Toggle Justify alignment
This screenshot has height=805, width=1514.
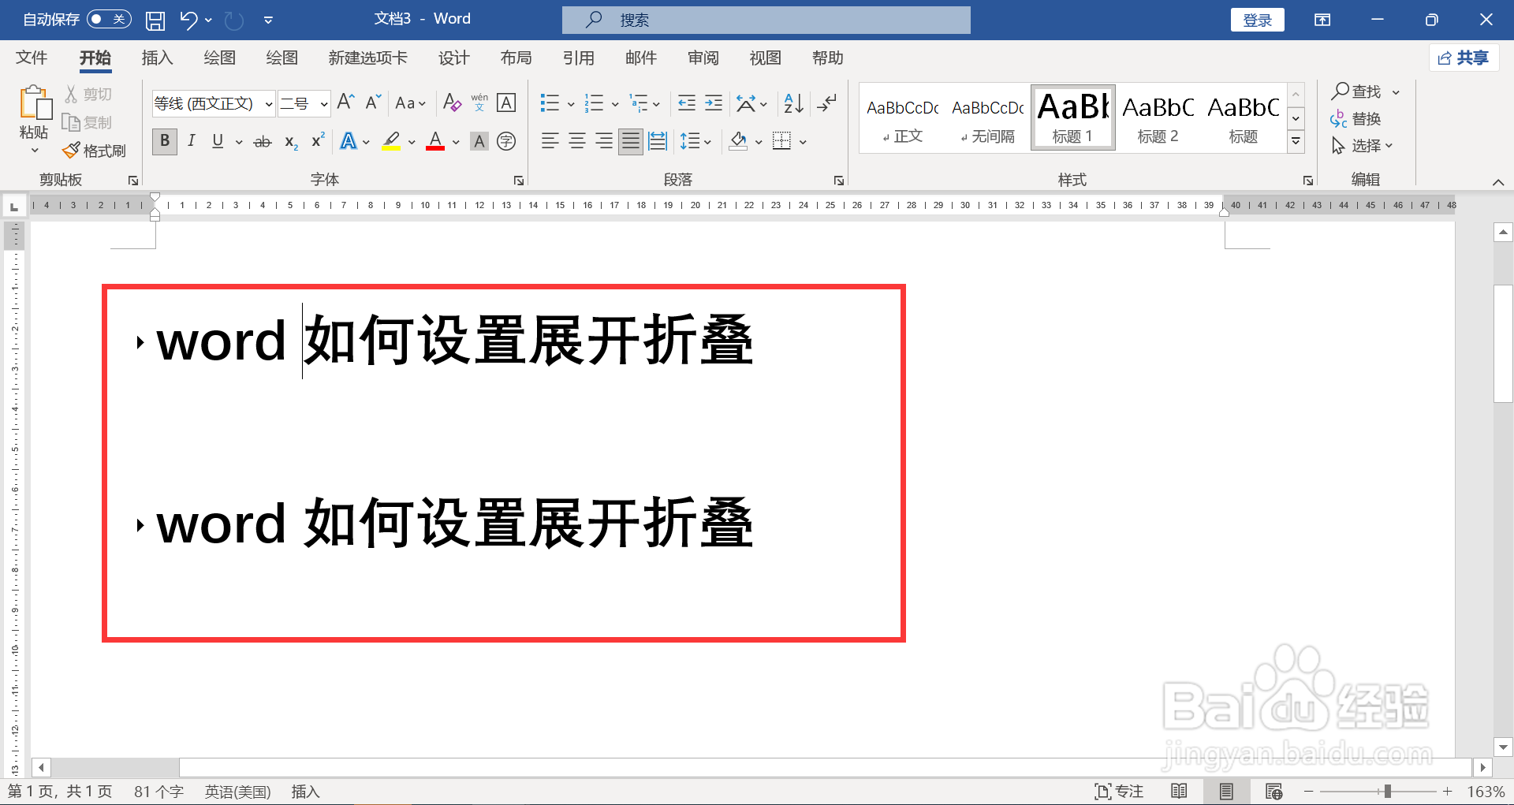631,141
